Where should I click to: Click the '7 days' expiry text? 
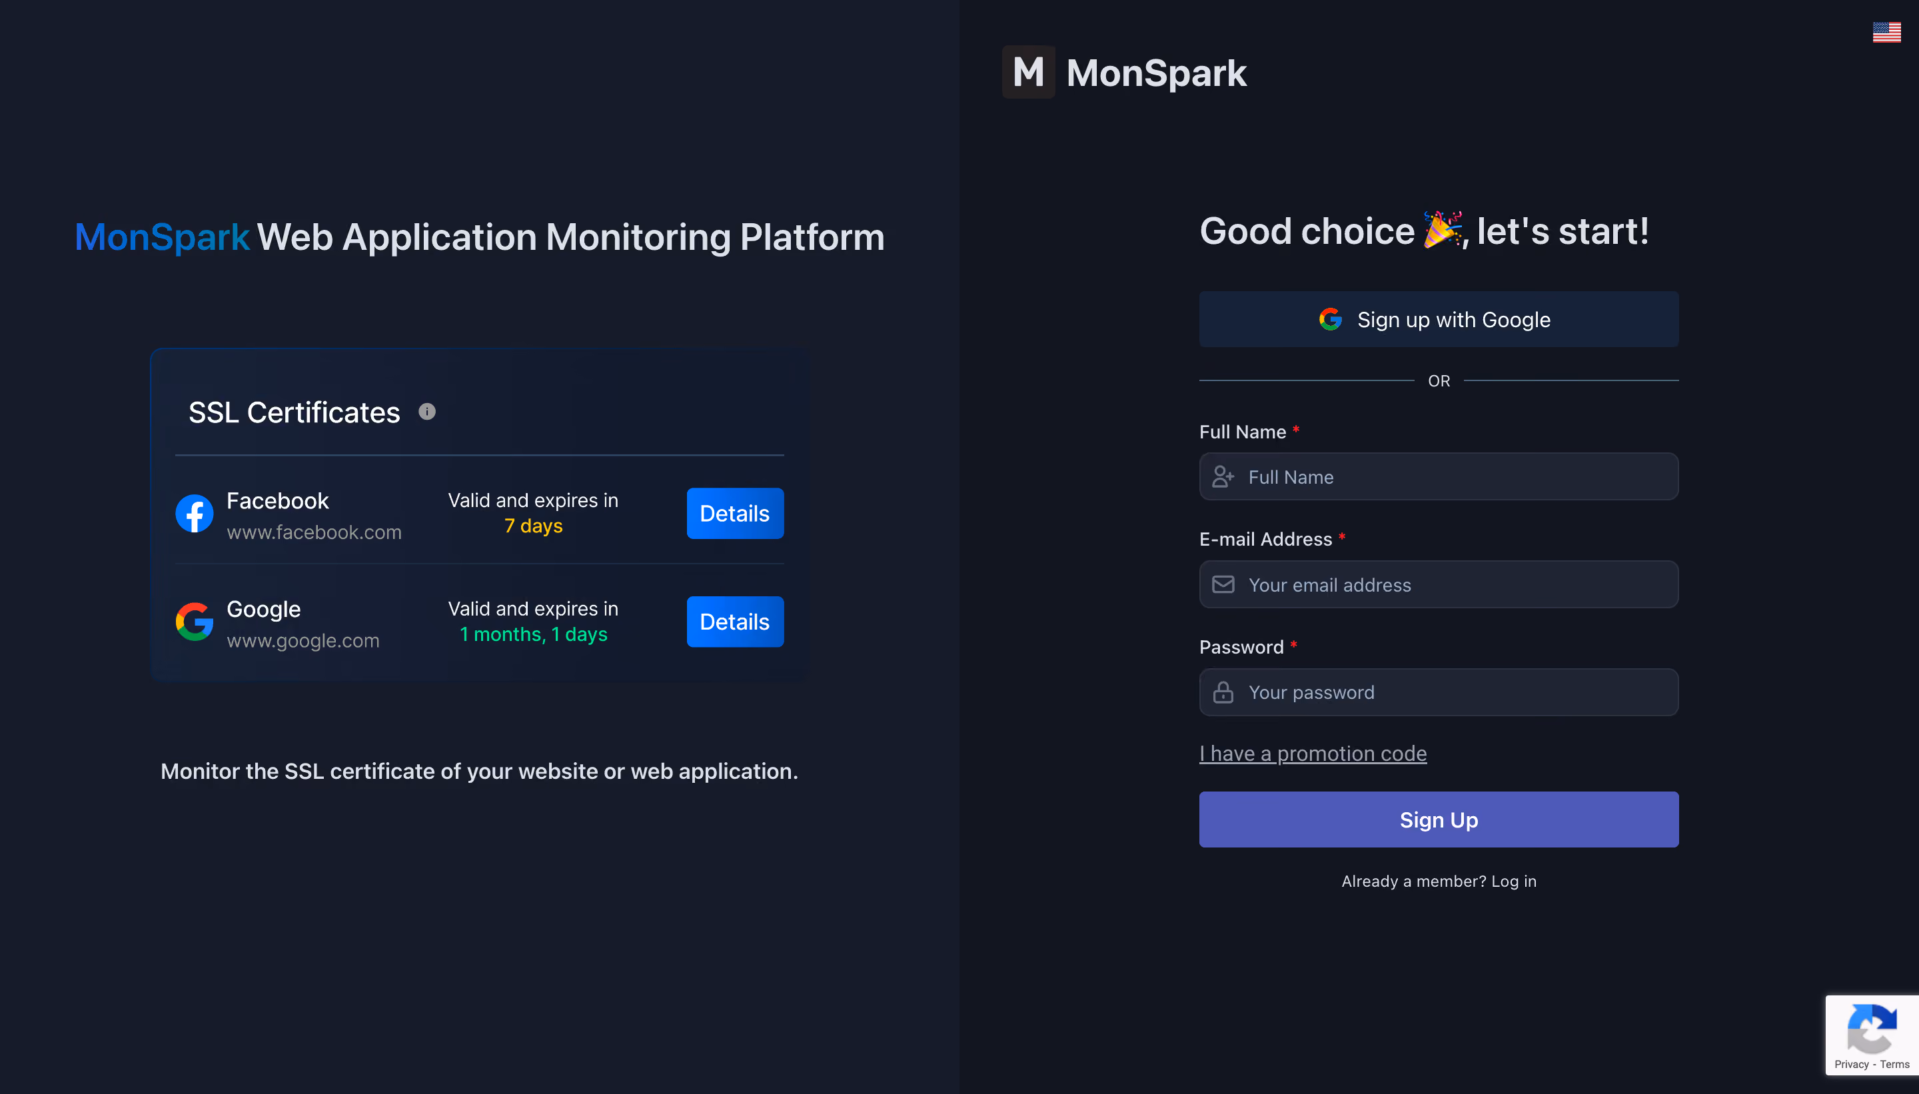534,526
